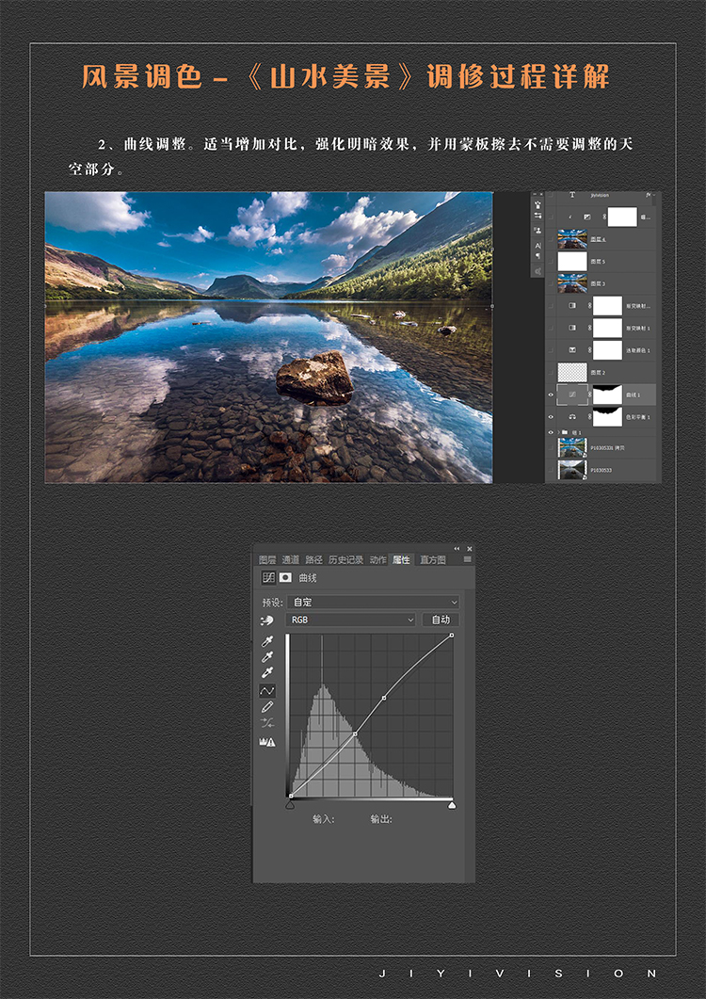Click the mask icon beside 曲线 label
Image resolution: width=706 pixels, height=999 pixels.
tap(285, 577)
